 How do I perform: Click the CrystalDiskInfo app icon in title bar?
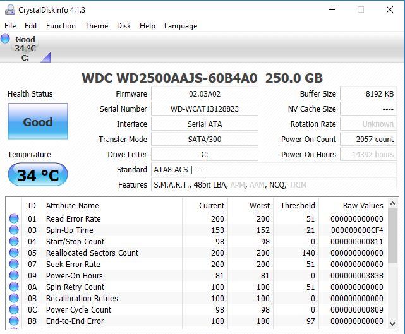[x=10, y=10]
